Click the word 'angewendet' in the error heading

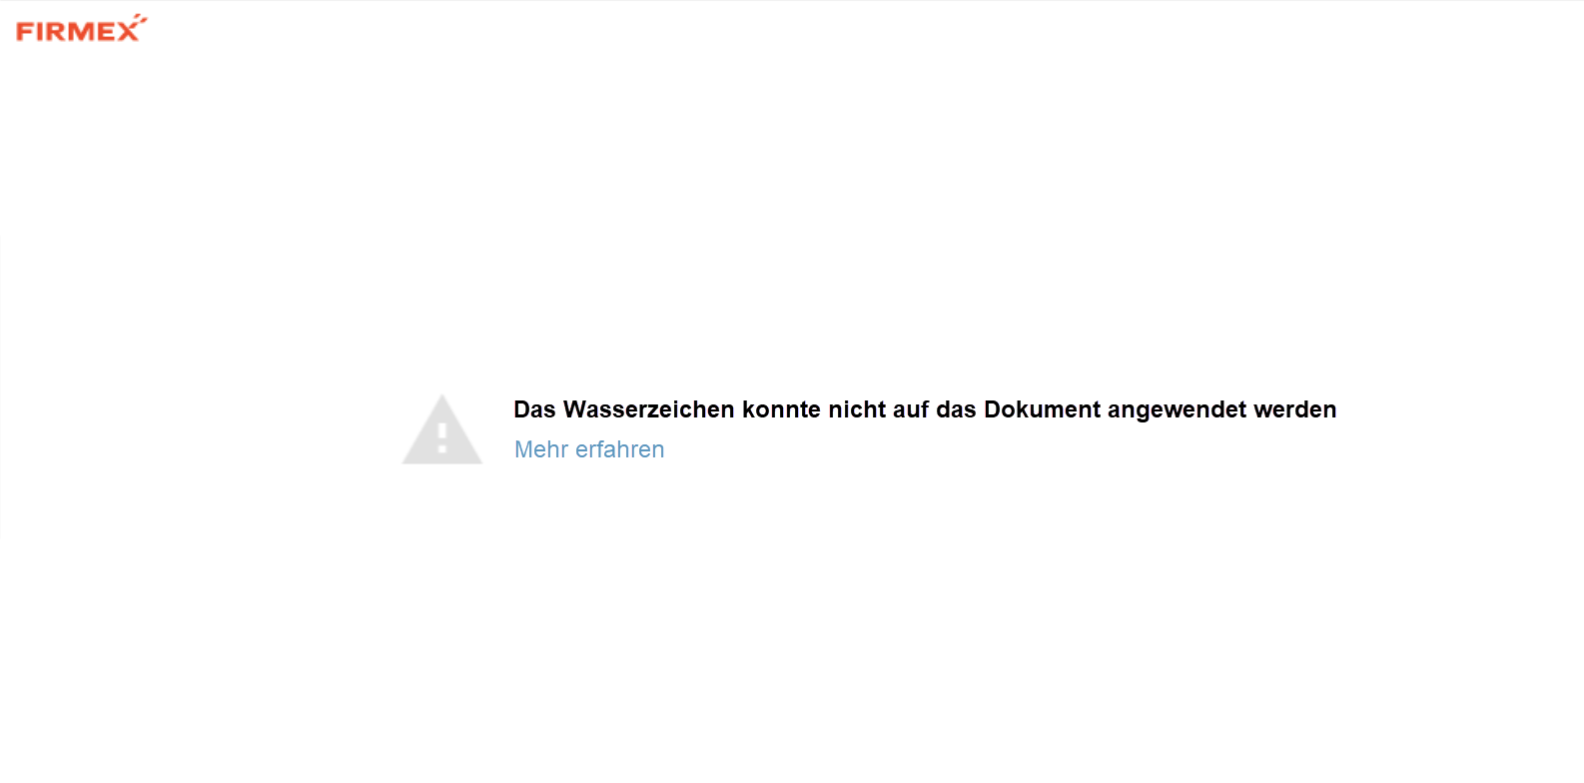click(x=1178, y=410)
